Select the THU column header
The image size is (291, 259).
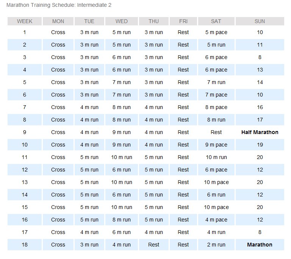pos(154,21)
